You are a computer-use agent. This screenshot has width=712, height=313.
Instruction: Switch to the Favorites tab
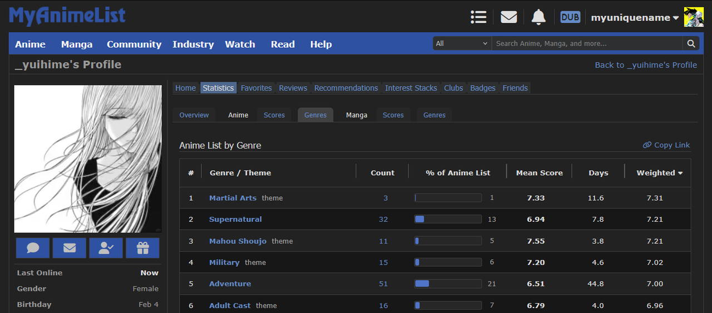tap(256, 88)
